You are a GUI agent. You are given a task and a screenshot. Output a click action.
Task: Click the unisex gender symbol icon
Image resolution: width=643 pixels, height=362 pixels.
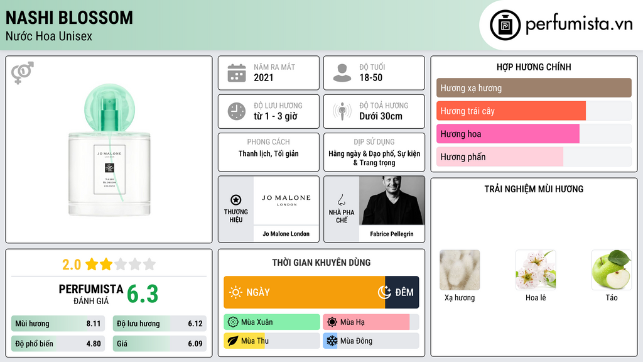point(22,73)
